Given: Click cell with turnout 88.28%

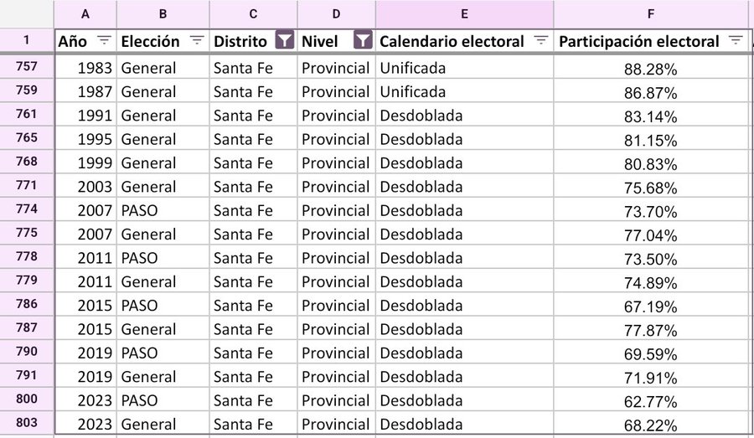Looking at the screenshot, I should 650,69.
